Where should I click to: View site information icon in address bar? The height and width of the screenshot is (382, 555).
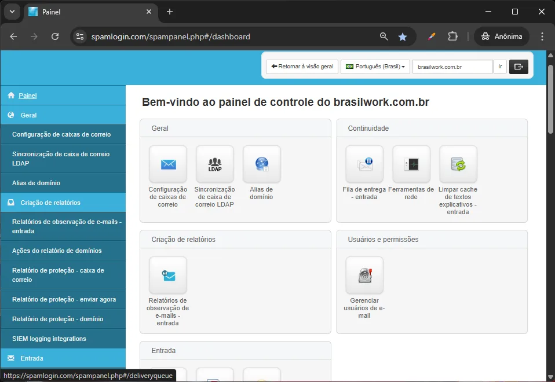click(80, 36)
